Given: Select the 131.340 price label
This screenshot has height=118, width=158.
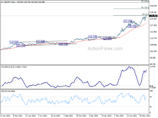Looking at the screenshot, I should [128, 21].
